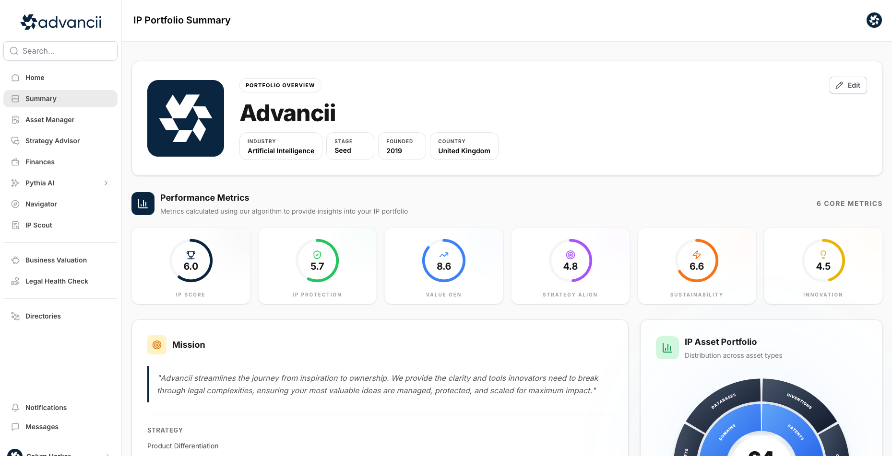The width and height of the screenshot is (892, 456).
Task: Open the Strategy Advisor section
Action: point(53,140)
